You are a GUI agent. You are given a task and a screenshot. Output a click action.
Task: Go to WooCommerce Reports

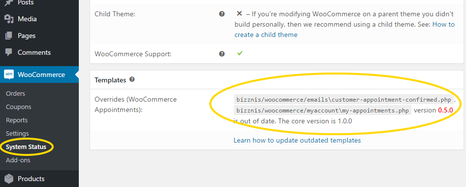17,120
